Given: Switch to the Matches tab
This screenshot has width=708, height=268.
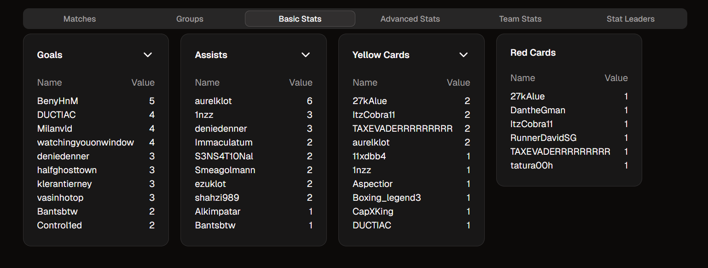Looking at the screenshot, I should [x=80, y=19].
